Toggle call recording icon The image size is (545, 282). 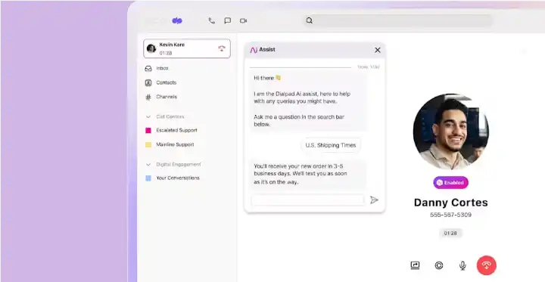coord(439,265)
